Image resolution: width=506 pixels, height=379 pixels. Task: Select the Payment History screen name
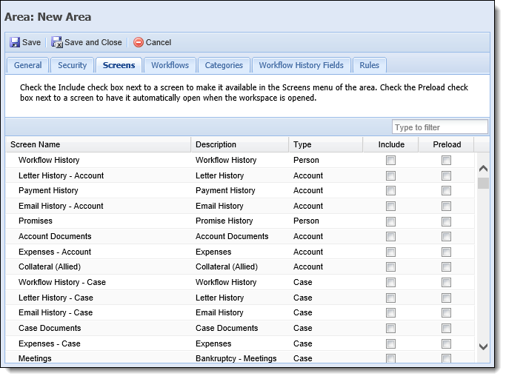pos(48,191)
